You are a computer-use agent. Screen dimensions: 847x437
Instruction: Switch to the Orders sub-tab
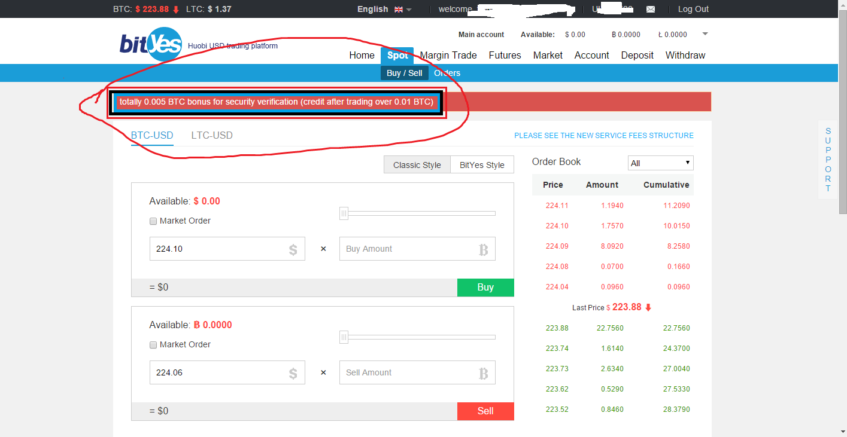tap(447, 73)
